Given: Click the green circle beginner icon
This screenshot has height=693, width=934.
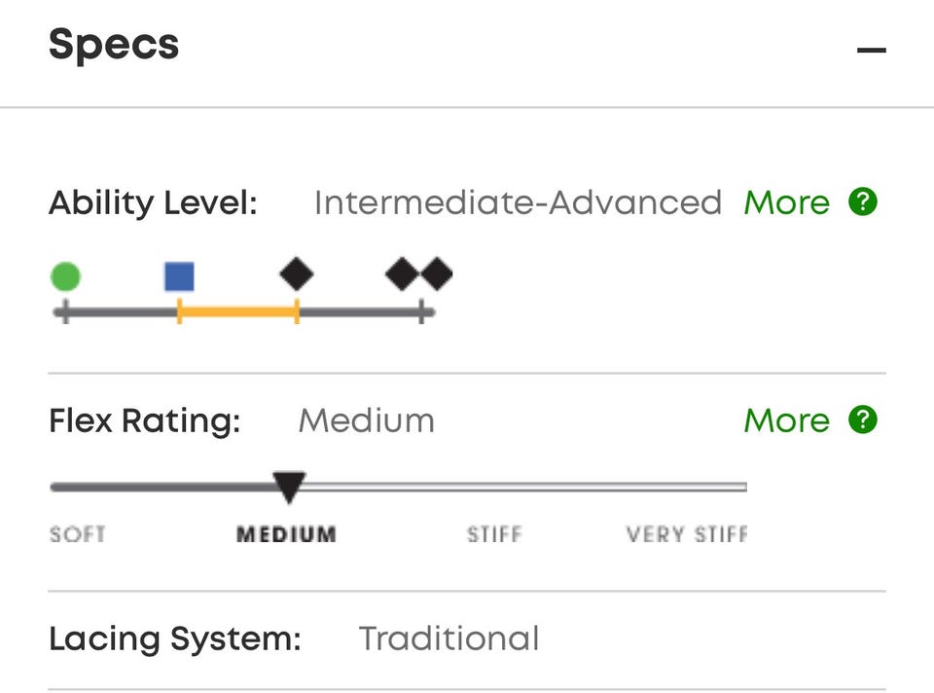Looking at the screenshot, I should click(65, 277).
